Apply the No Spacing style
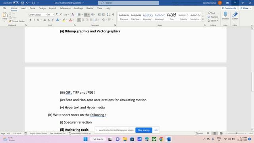The width and height of the screenshot is (254, 143). pos(136,17)
